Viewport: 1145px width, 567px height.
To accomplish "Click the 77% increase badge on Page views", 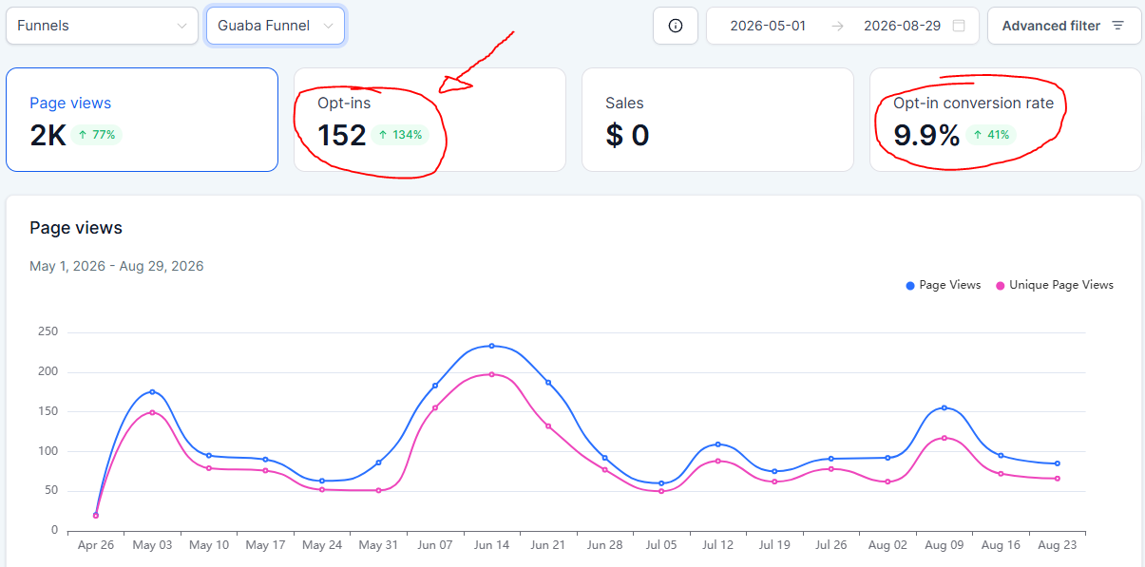I will 97,135.
